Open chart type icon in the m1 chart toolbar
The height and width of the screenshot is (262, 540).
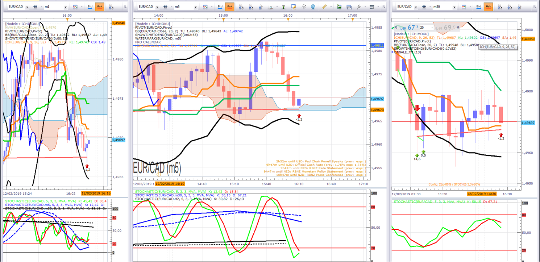(75, 7)
